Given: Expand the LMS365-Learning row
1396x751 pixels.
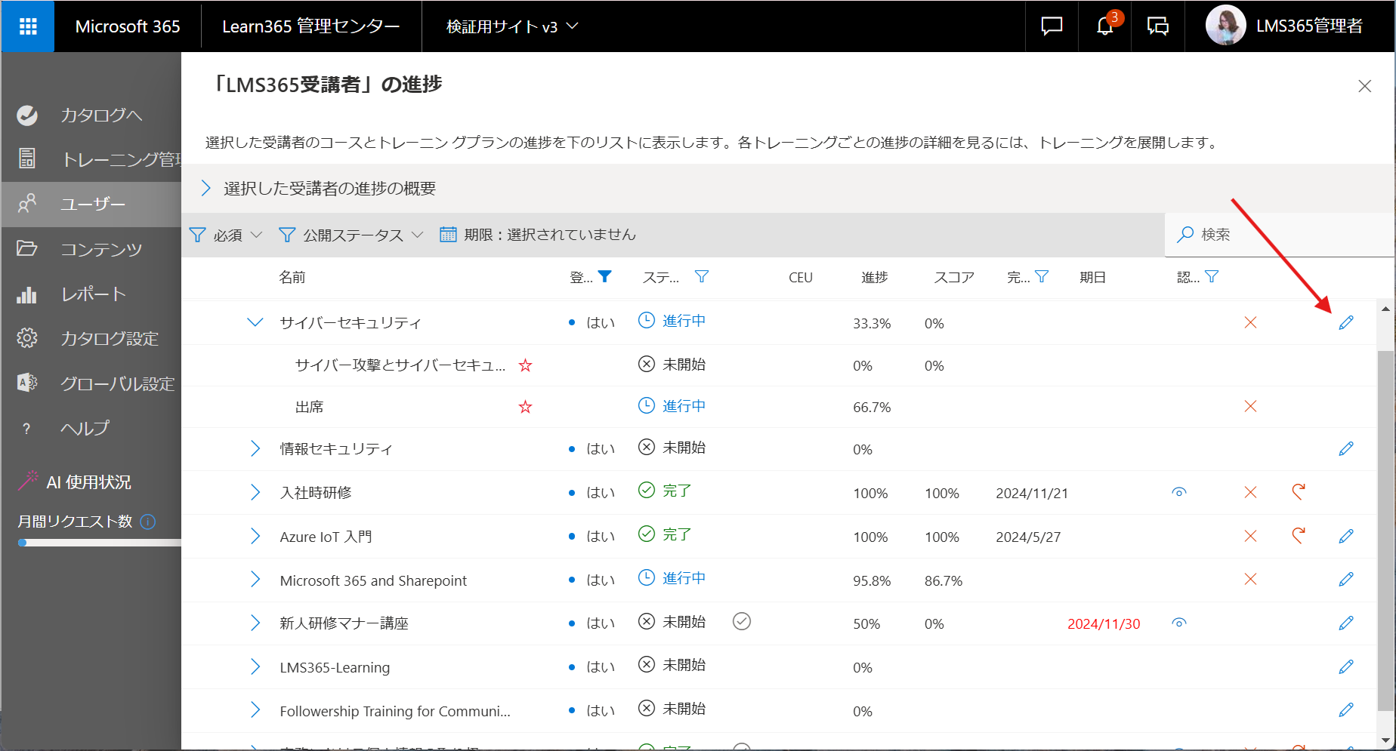Looking at the screenshot, I should point(255,666).
